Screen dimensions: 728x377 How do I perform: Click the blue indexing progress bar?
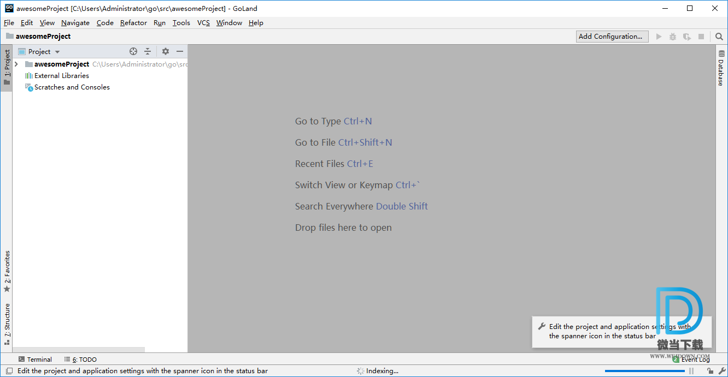click(645, 371)
